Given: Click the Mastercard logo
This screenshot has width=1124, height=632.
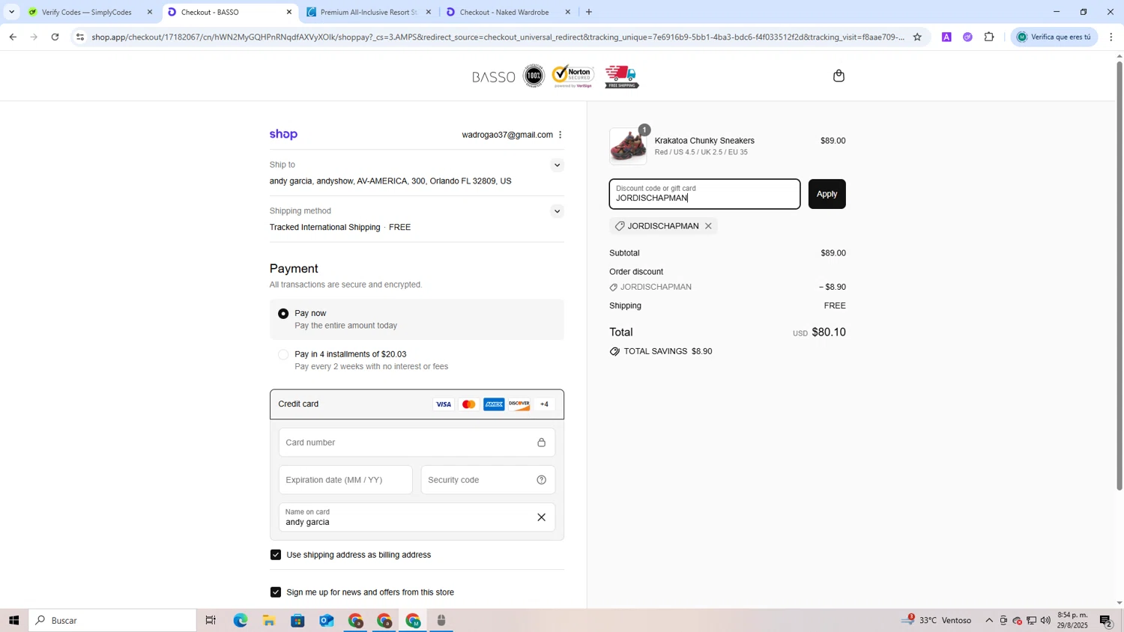Looking at the screenshot, I should pyautogui.click(x=469, y=404).
